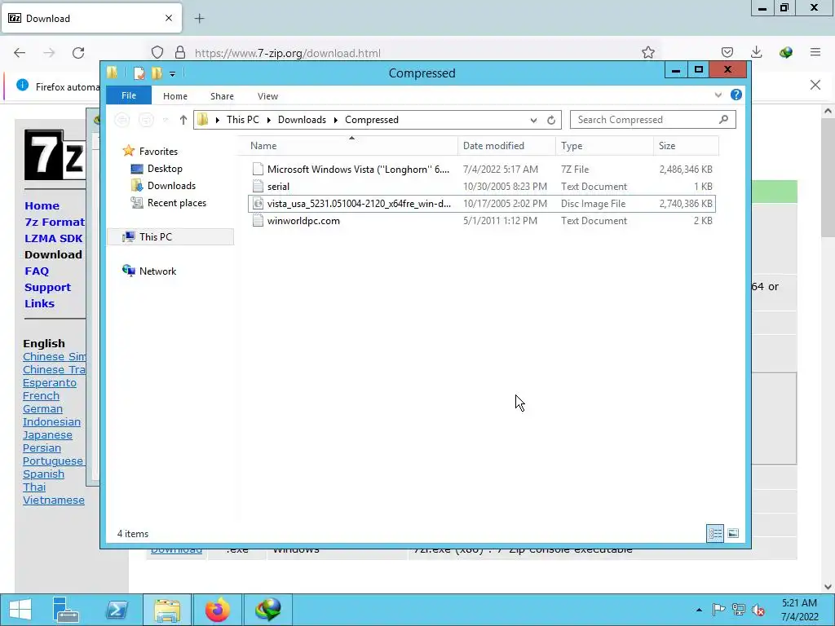
Task: Sort by Type column header
Action: [x=604, y=146]
